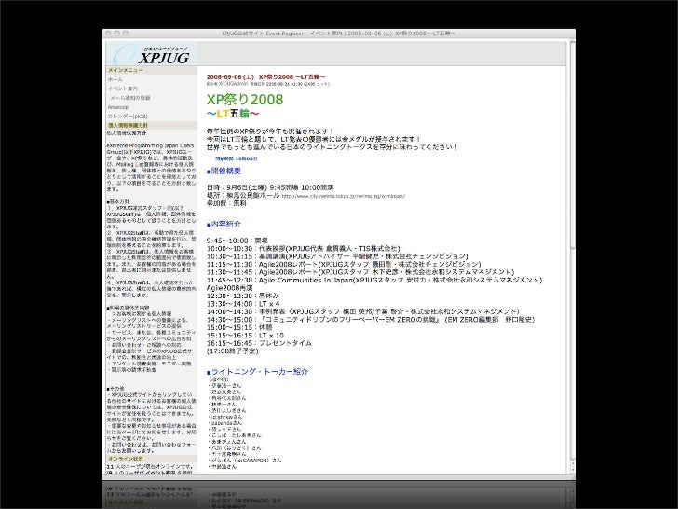Image resolution: width=678 pixels, height=509 pixels.
Task: Click the 9:45~10:00 : 開場 schedule line
Action: (237, 241)
